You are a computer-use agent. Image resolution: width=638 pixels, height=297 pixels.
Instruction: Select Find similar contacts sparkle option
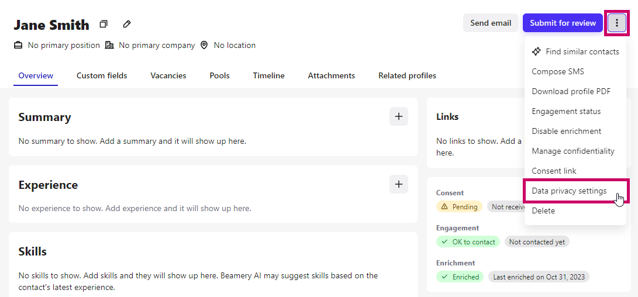tap(575, 51)
